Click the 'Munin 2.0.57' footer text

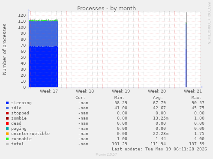click(106, 154)
